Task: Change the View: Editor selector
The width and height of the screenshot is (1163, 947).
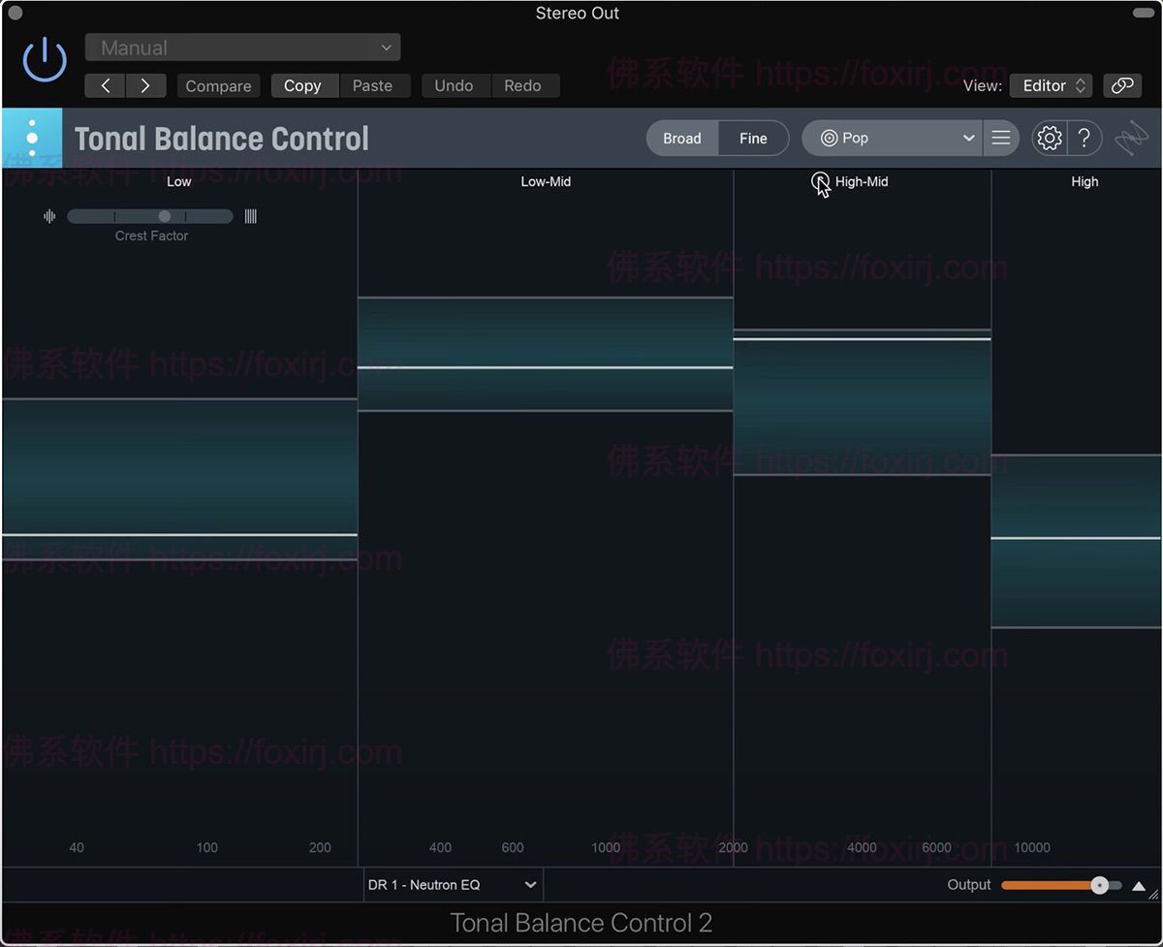Action: tap(1051, 85)
